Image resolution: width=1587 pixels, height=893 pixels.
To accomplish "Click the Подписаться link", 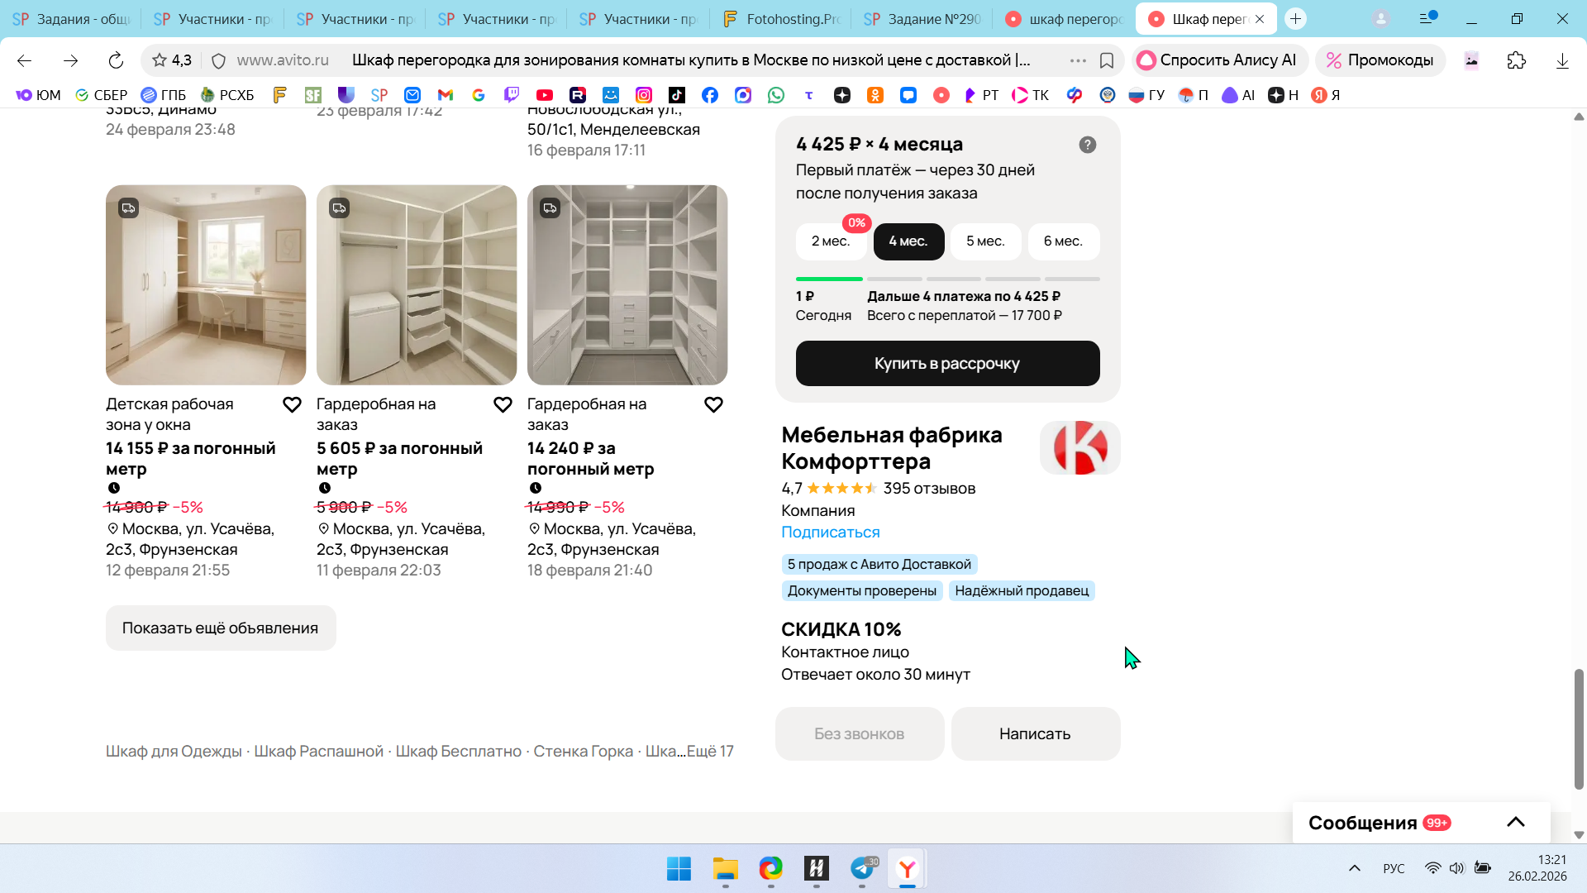I will tap(830, 532).
